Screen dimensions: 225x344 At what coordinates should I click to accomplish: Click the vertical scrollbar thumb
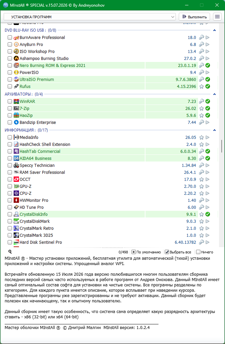222,146
